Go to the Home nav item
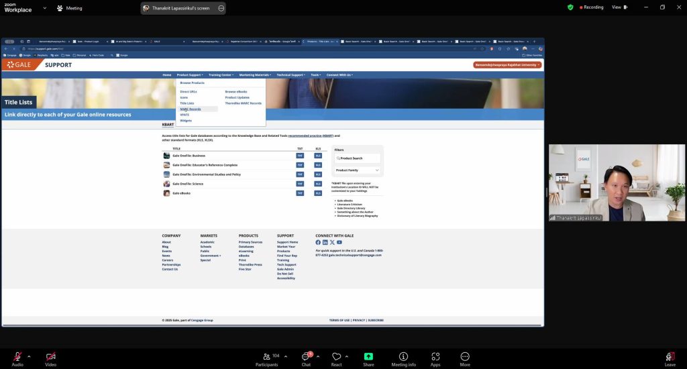This screenshot has width=687, height=369. pos(167,75)
